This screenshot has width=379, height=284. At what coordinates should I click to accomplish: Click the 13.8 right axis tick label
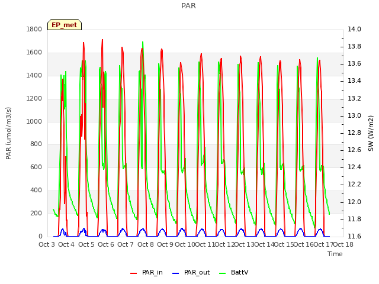[x=354, y=47]
